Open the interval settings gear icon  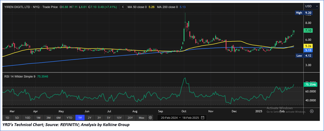[151, 117]
